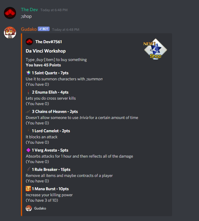The width and height of the screenshot is (199, 221).
Task: Click the Gudako footer avatar icon
Action: click(29, 208)
